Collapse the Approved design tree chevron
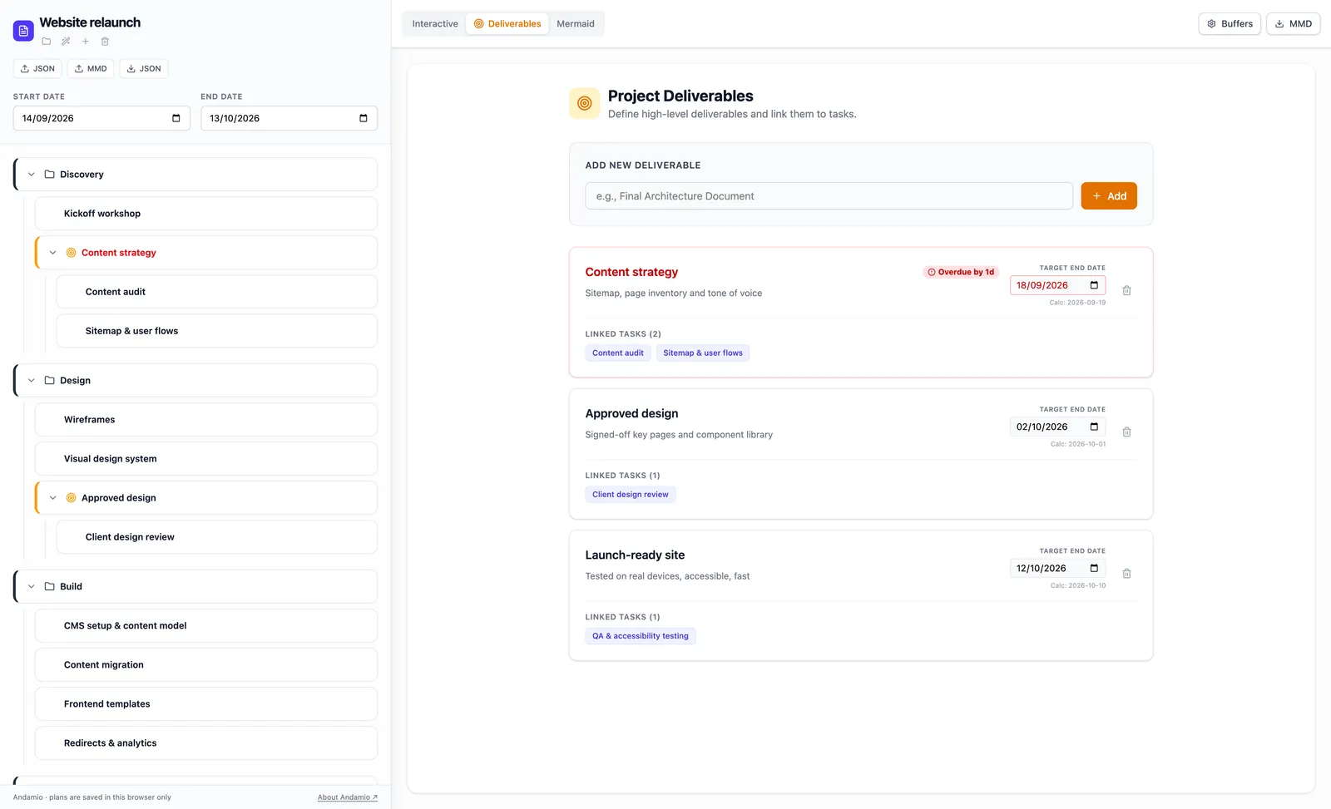The image size is (1331, 809). click(53, 497)
